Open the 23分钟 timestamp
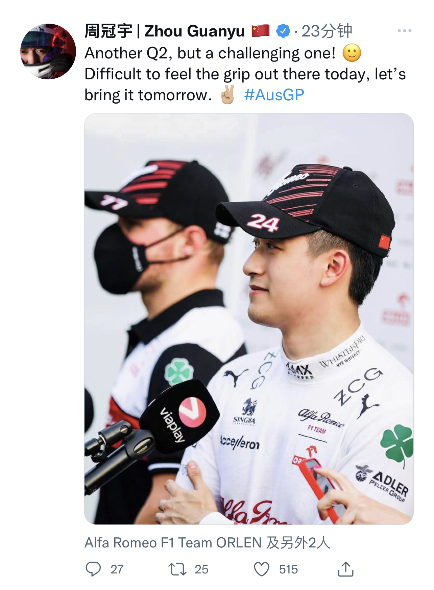The height and width of the screenshot is (590, 434). tap(327, 31)
